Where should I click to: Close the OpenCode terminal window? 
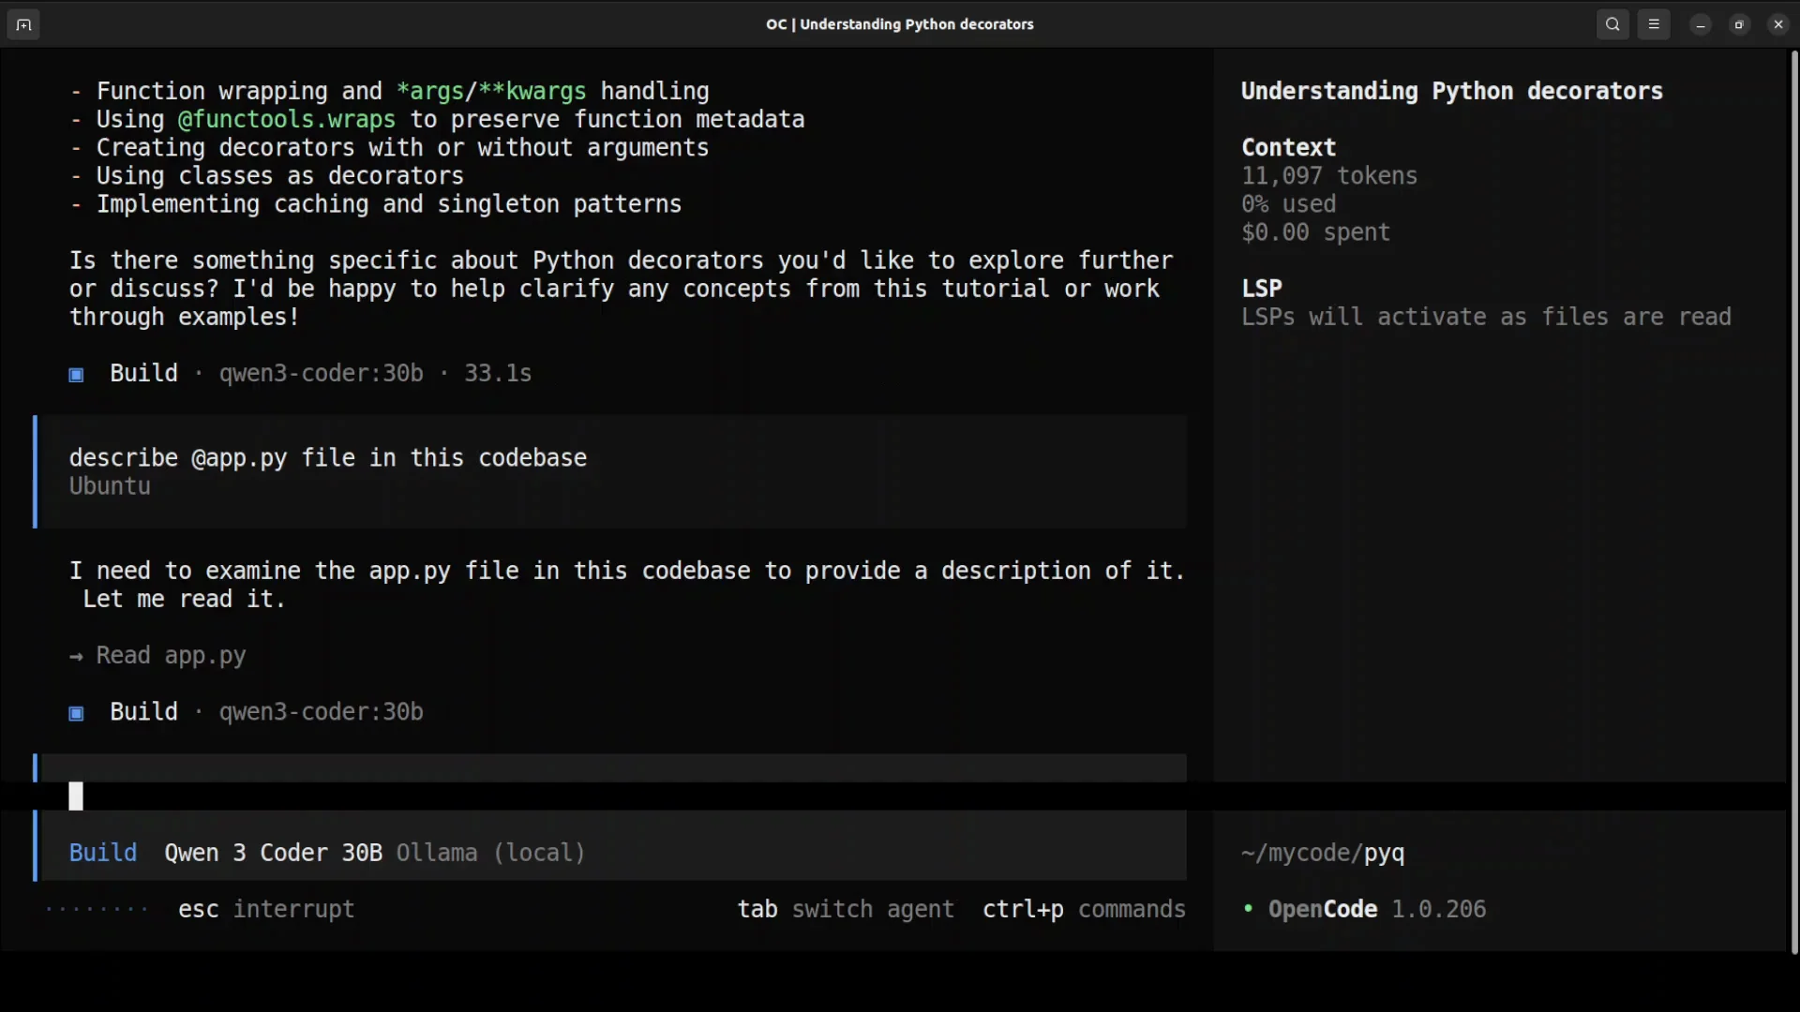point(1778,25)
